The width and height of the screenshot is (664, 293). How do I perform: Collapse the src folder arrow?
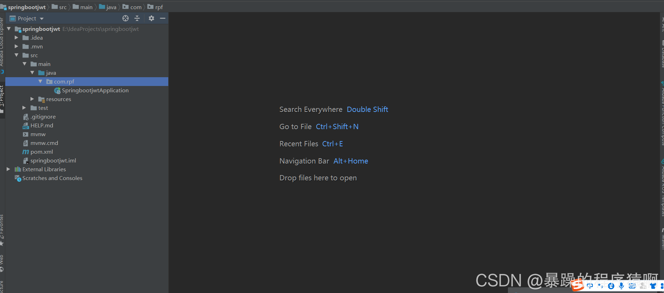[x=16, y=55]
